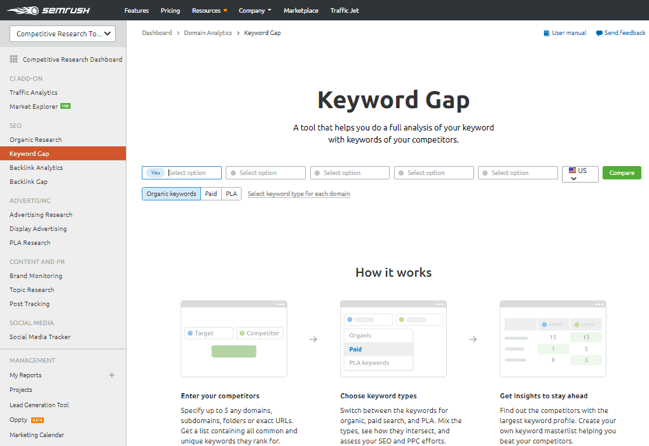
Task: Open Features in top navigation
Action: 137,10
